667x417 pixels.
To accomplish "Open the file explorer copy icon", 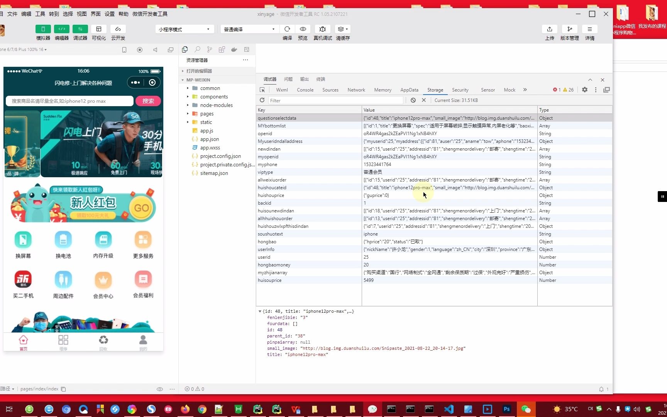I will pos(185,49).
